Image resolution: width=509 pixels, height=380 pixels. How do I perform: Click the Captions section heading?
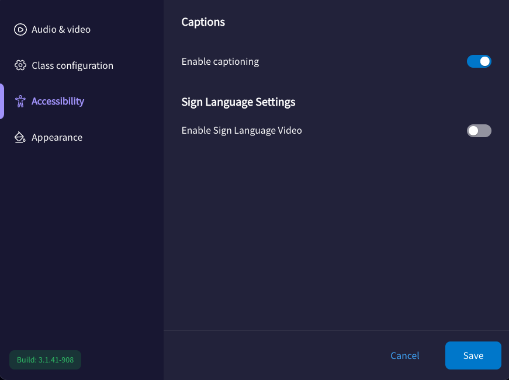[203, 22]
